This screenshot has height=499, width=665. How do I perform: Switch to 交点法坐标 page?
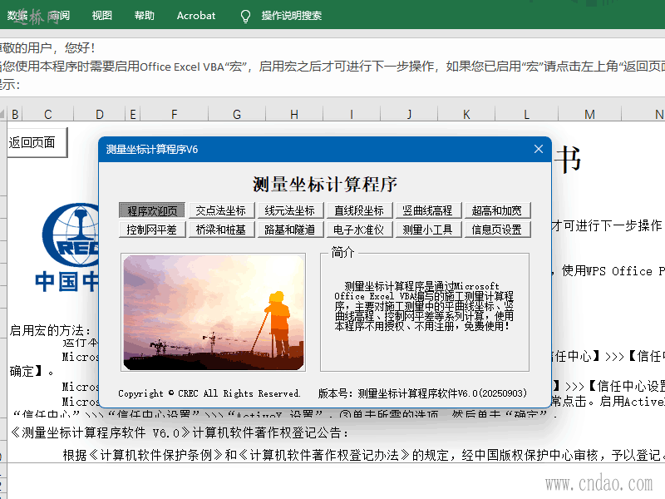coord(221,210)
